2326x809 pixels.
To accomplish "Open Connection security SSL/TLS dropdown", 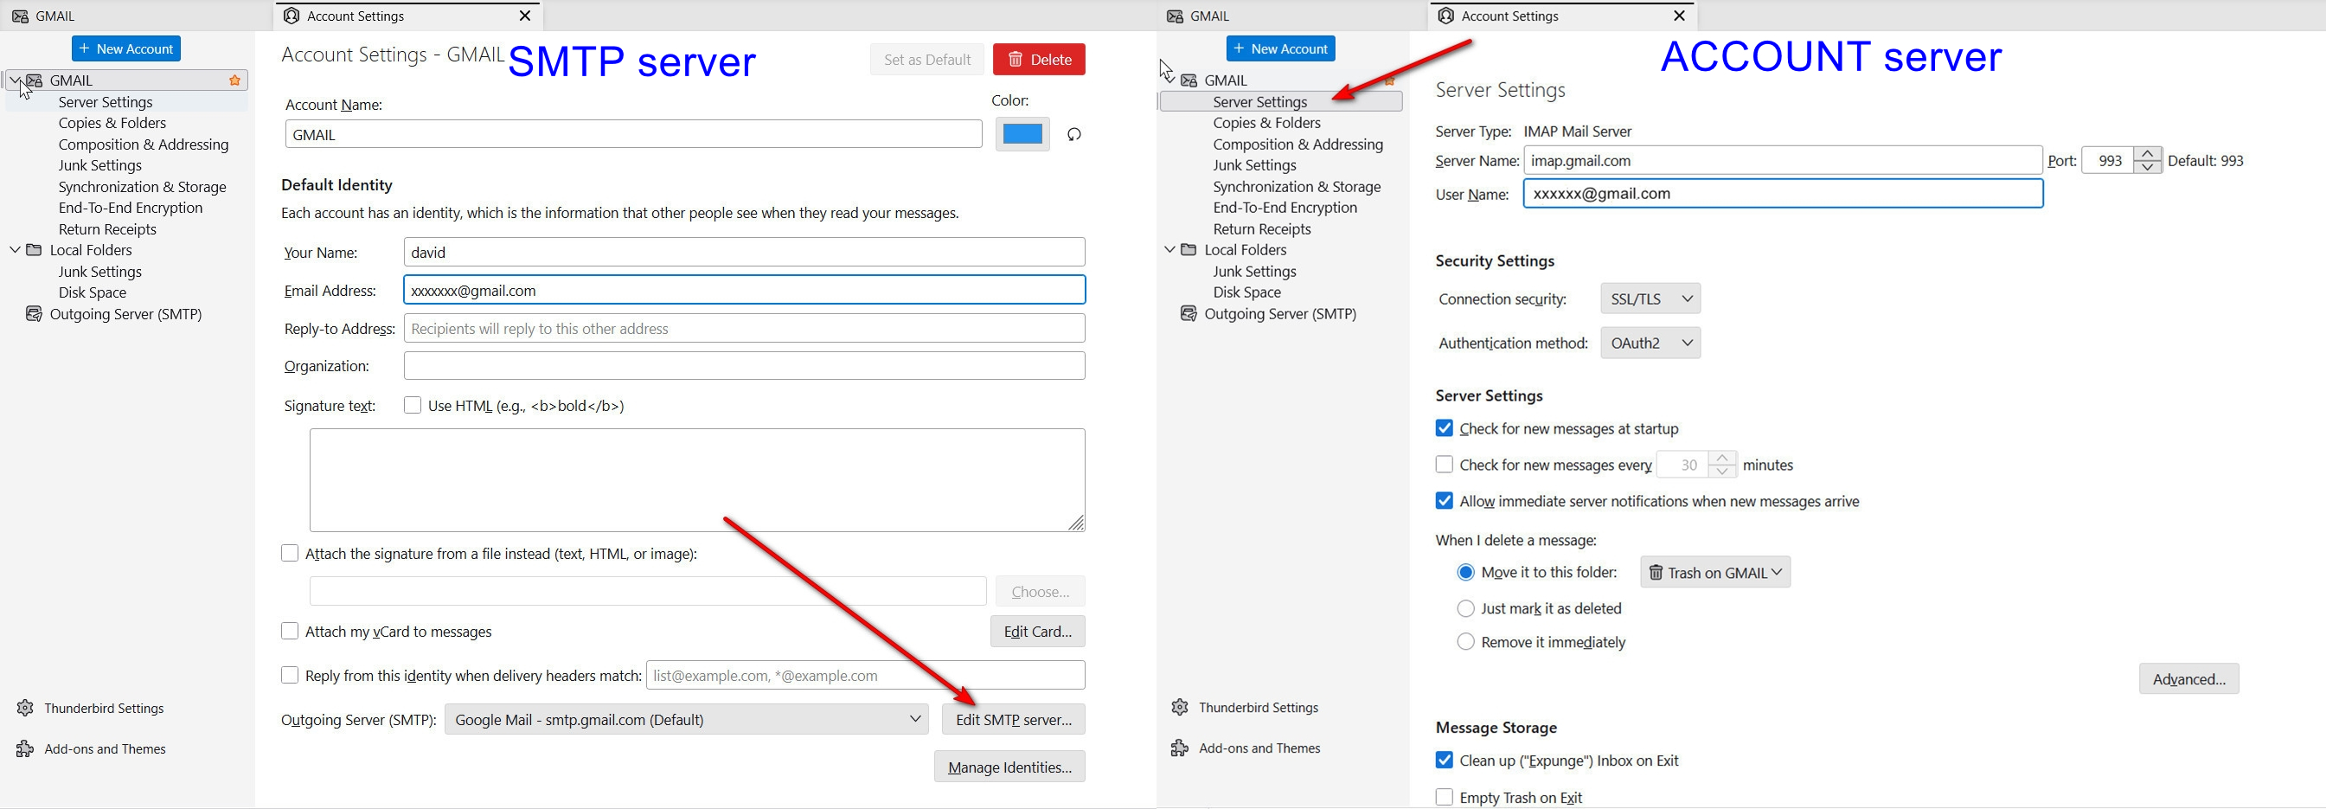I will click(x=1650, y=299).
